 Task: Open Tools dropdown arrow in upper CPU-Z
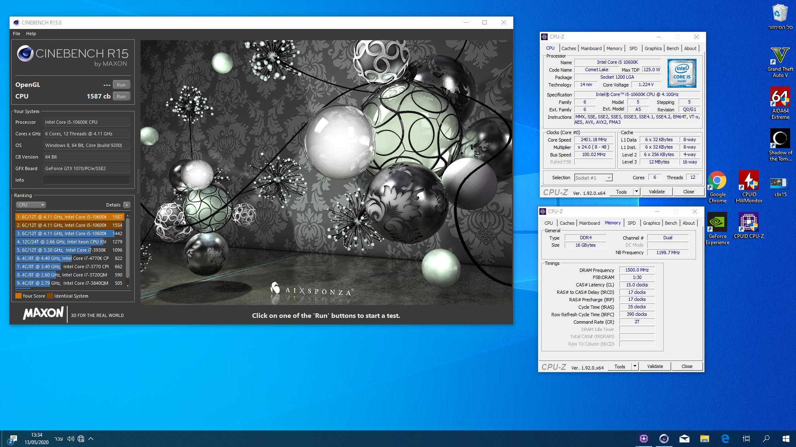point(636,192)
